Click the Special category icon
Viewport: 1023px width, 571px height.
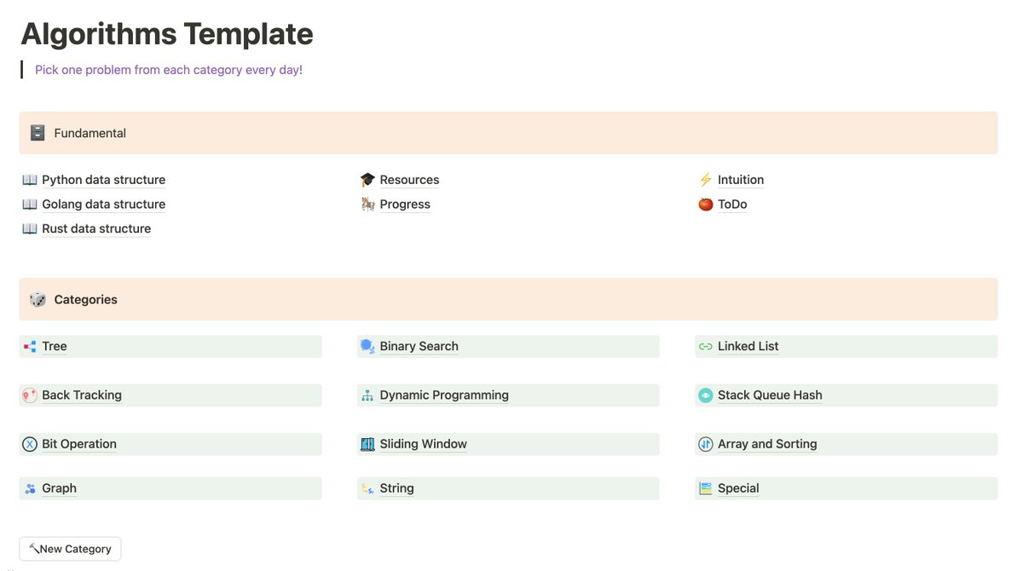(705, 488)
